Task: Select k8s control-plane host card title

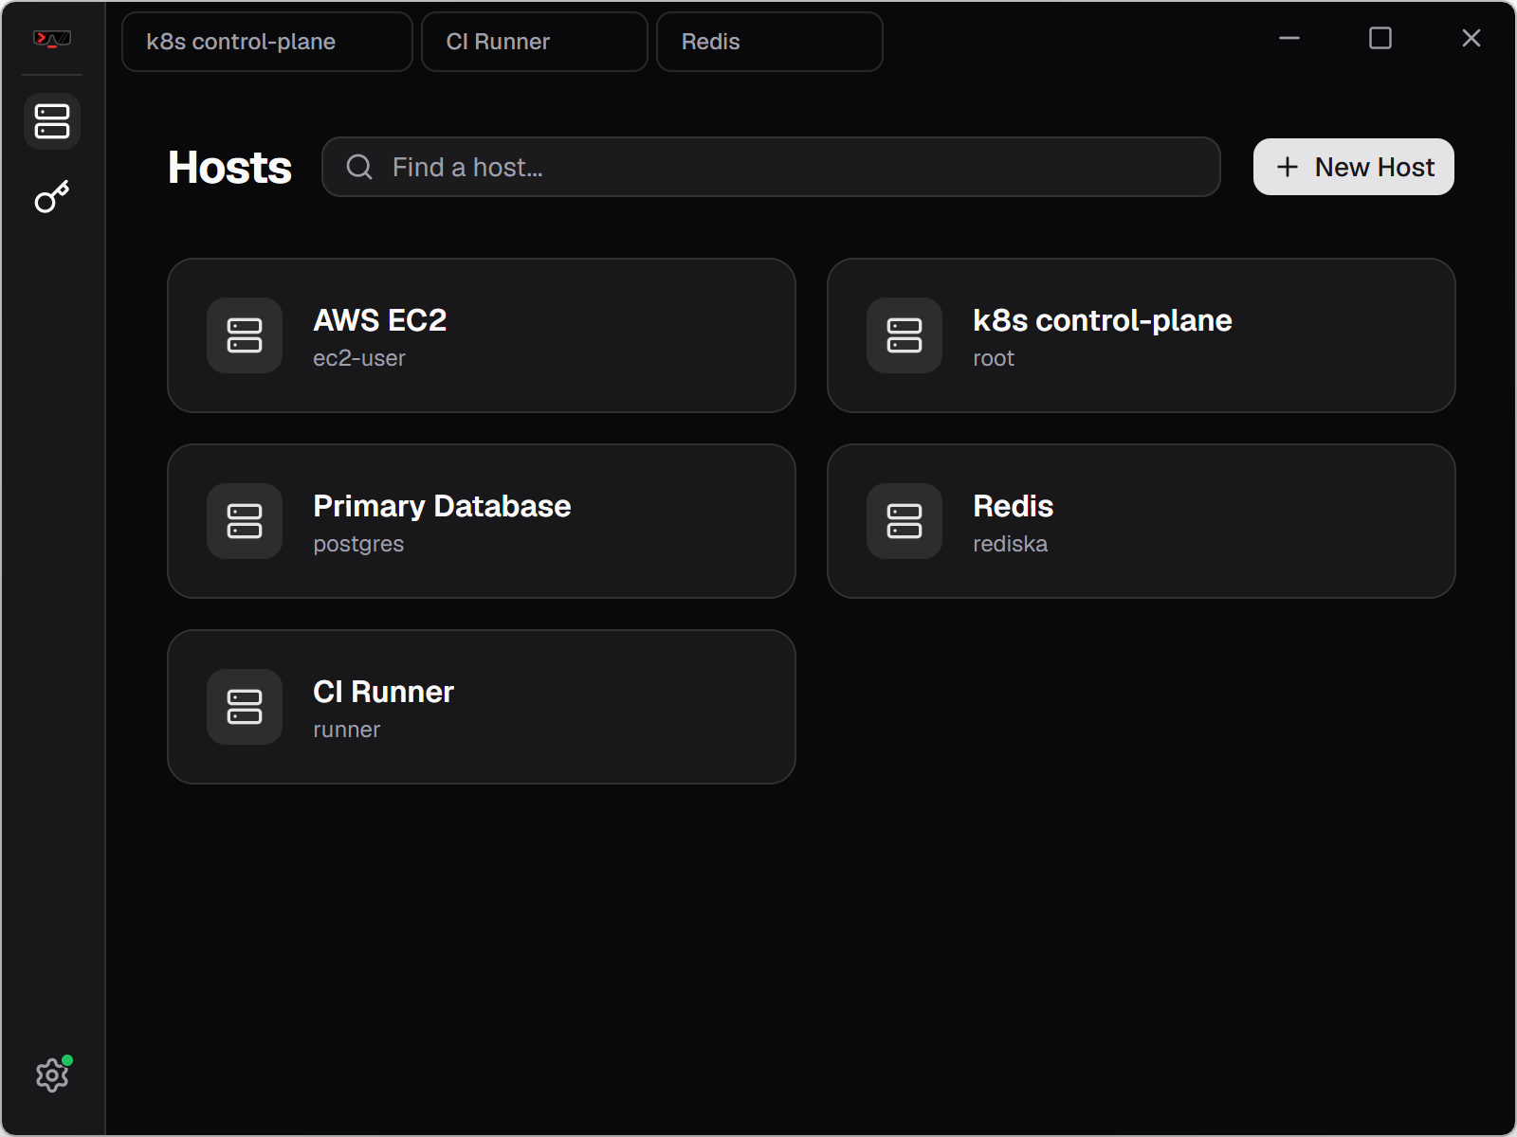Action: click(1103, 320)
